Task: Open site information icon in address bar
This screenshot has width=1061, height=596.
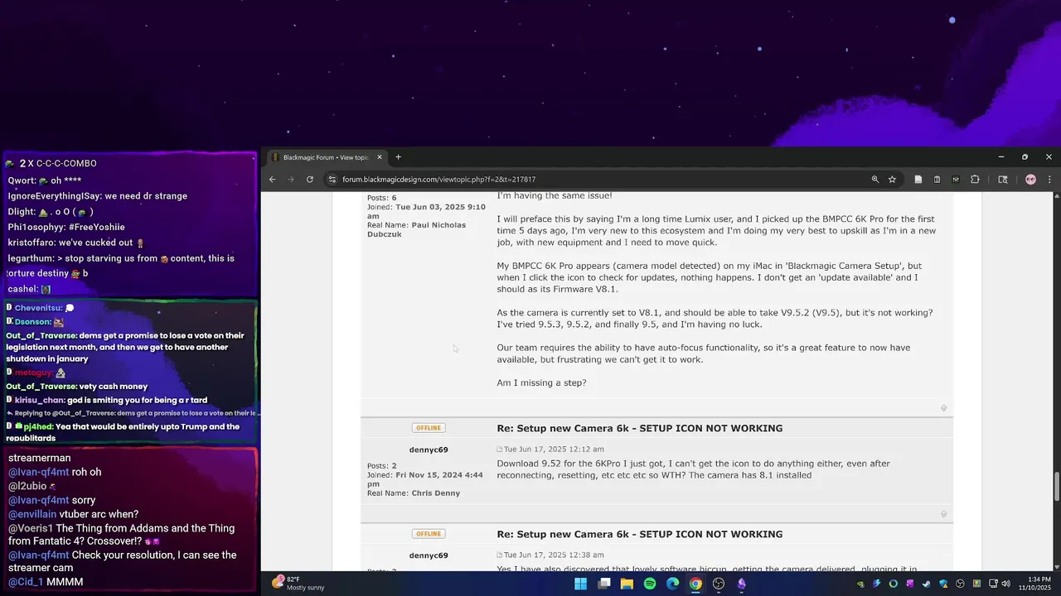Action: [332, 180]
